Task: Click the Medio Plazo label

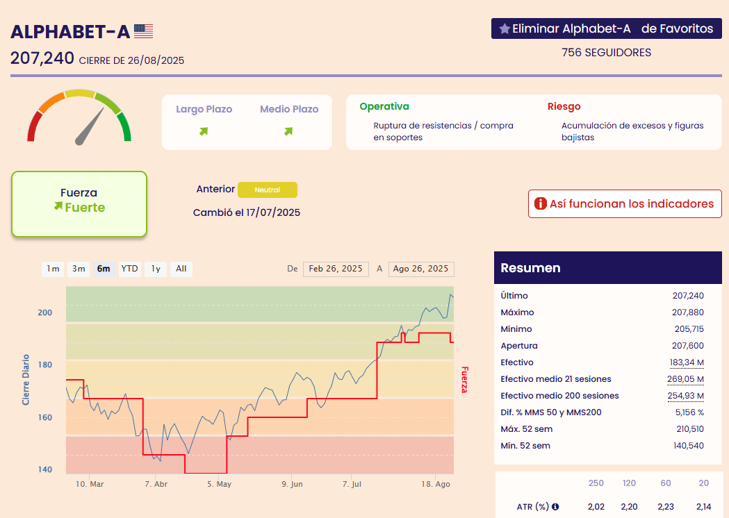Action: pos(289,109)
